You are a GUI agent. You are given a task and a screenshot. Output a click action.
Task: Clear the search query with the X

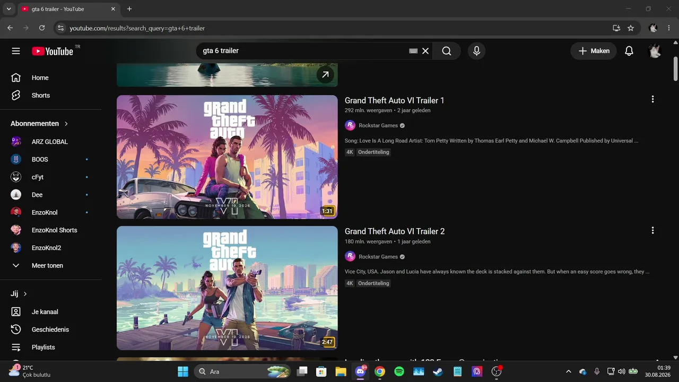[425, 51]
